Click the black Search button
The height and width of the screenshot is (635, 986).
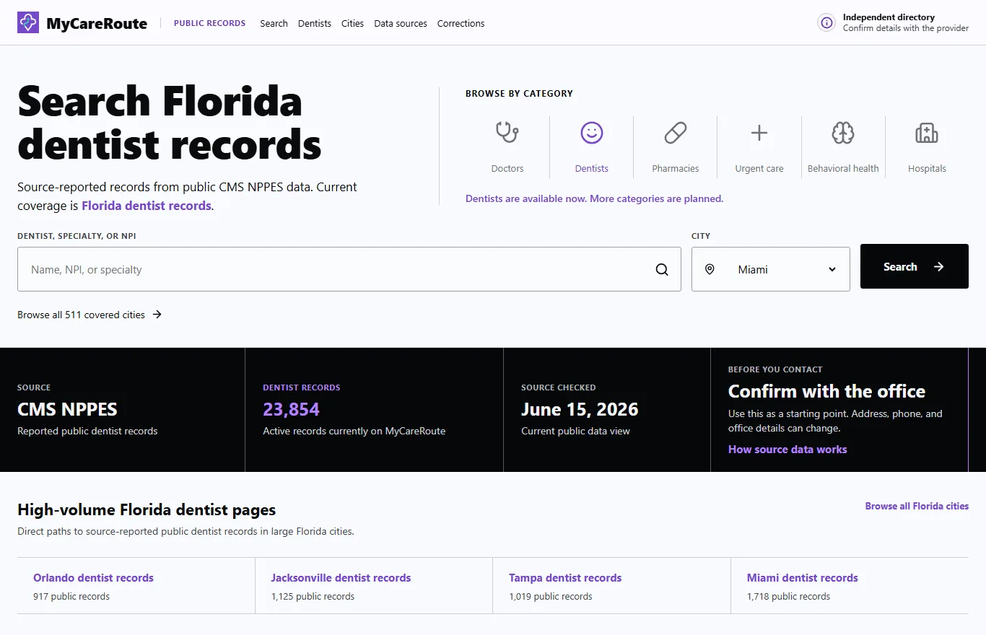(x=915, y=266)
